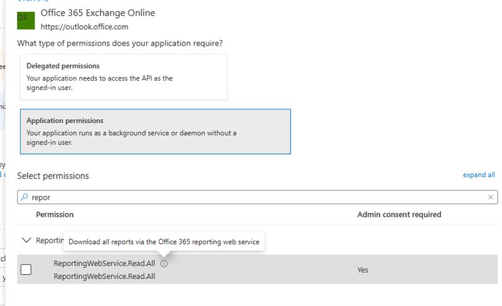Click the https://outlook.office.com URL text

[84, 27]
